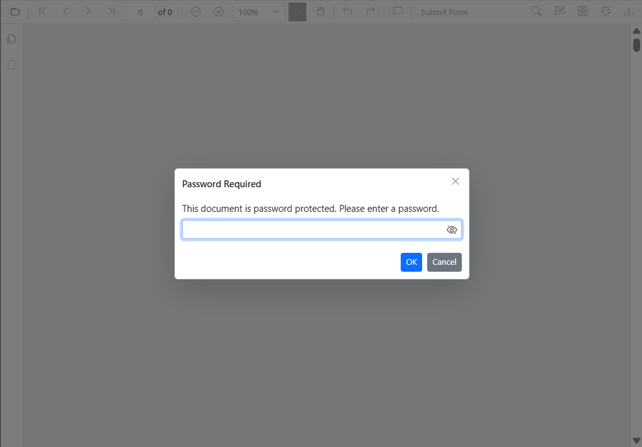Select the annotation editing icon
Image resolution: width=642 pixels, height=447 pixels.
point(559,11)
